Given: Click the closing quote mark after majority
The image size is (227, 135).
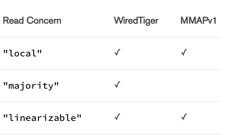Looking at the screenshot, I should click(x=57, y=85).
